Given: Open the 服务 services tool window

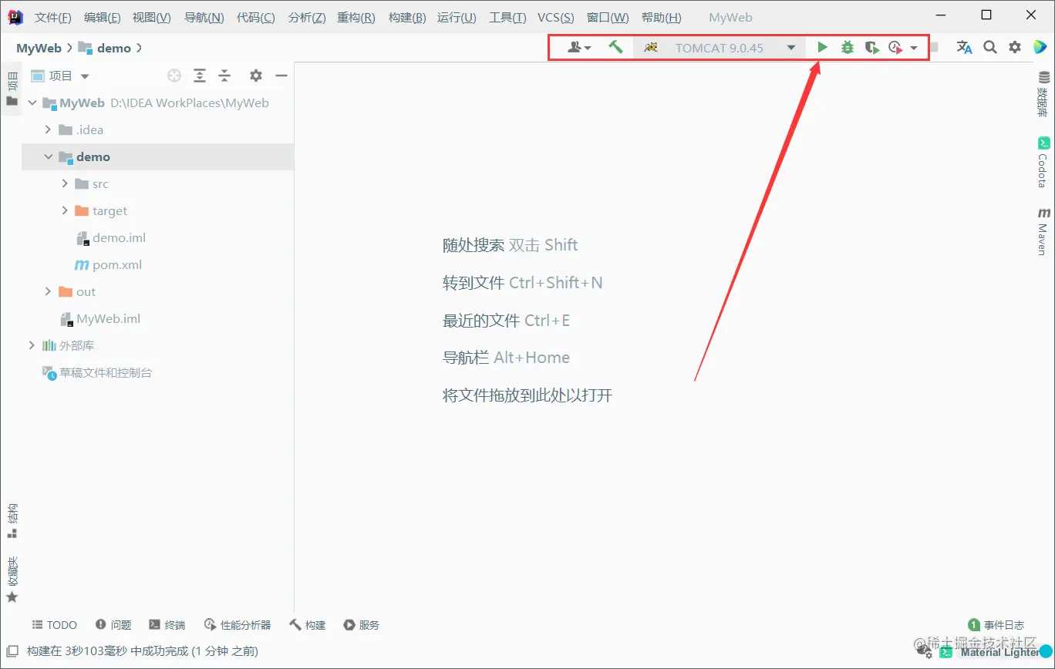Looking at the screenshot, I should tap(362, 625).
